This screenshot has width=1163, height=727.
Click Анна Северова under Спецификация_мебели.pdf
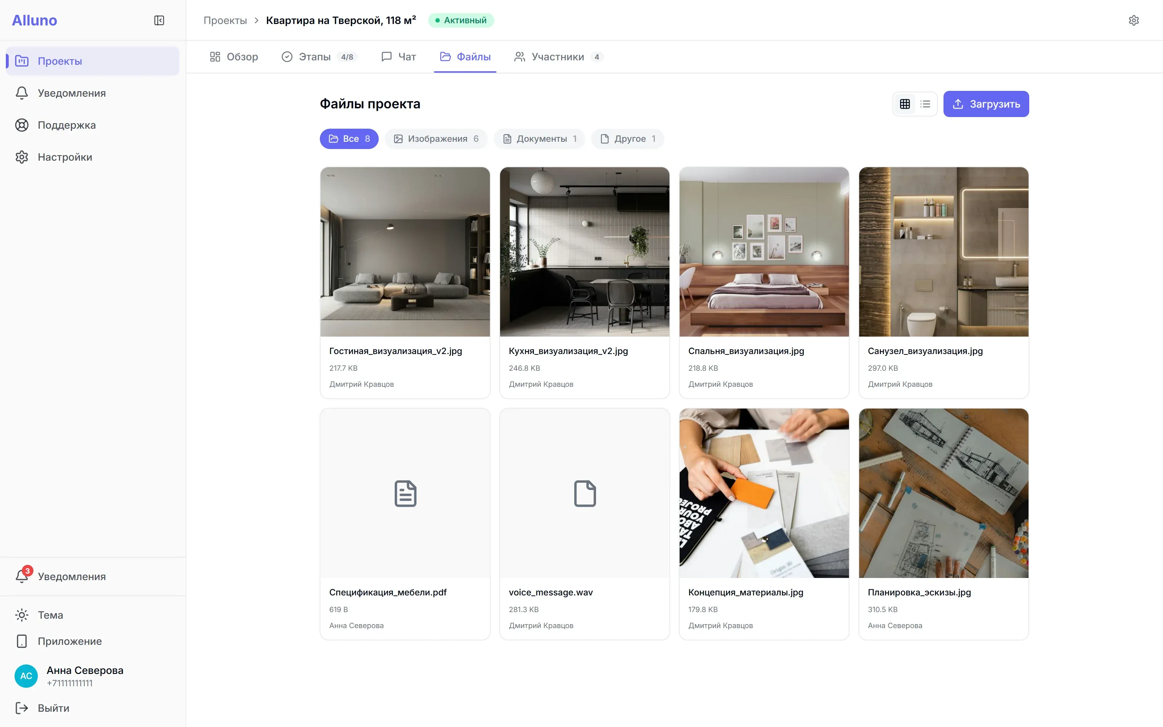[x=356, y=626]
